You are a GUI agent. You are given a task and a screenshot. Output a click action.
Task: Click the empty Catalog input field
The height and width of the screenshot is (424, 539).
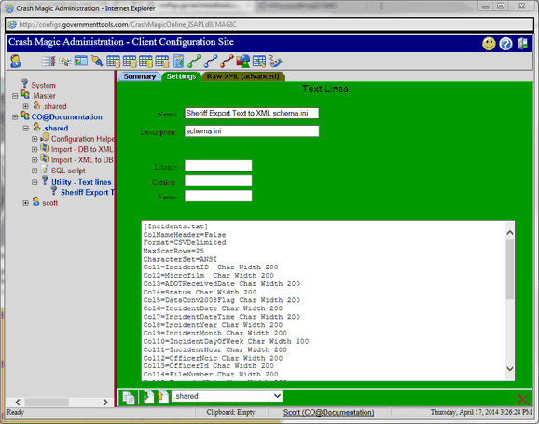(x=218, y=181)
